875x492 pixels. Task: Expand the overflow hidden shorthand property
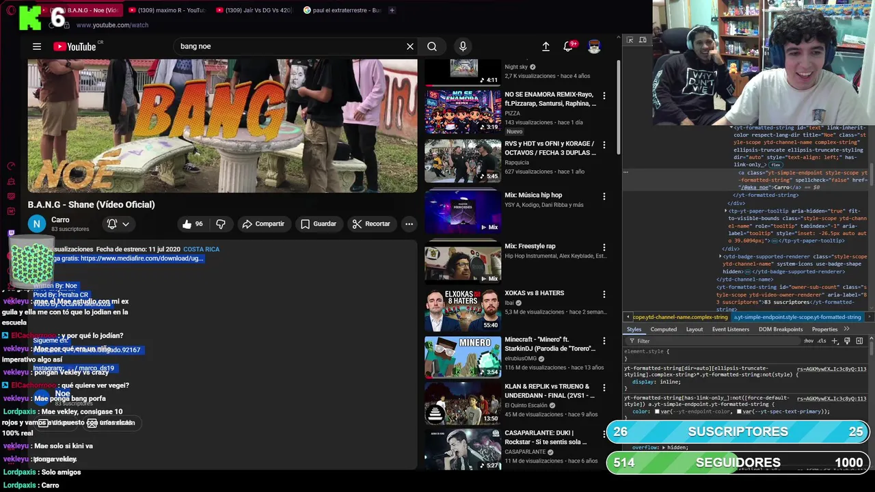(663, 448)
